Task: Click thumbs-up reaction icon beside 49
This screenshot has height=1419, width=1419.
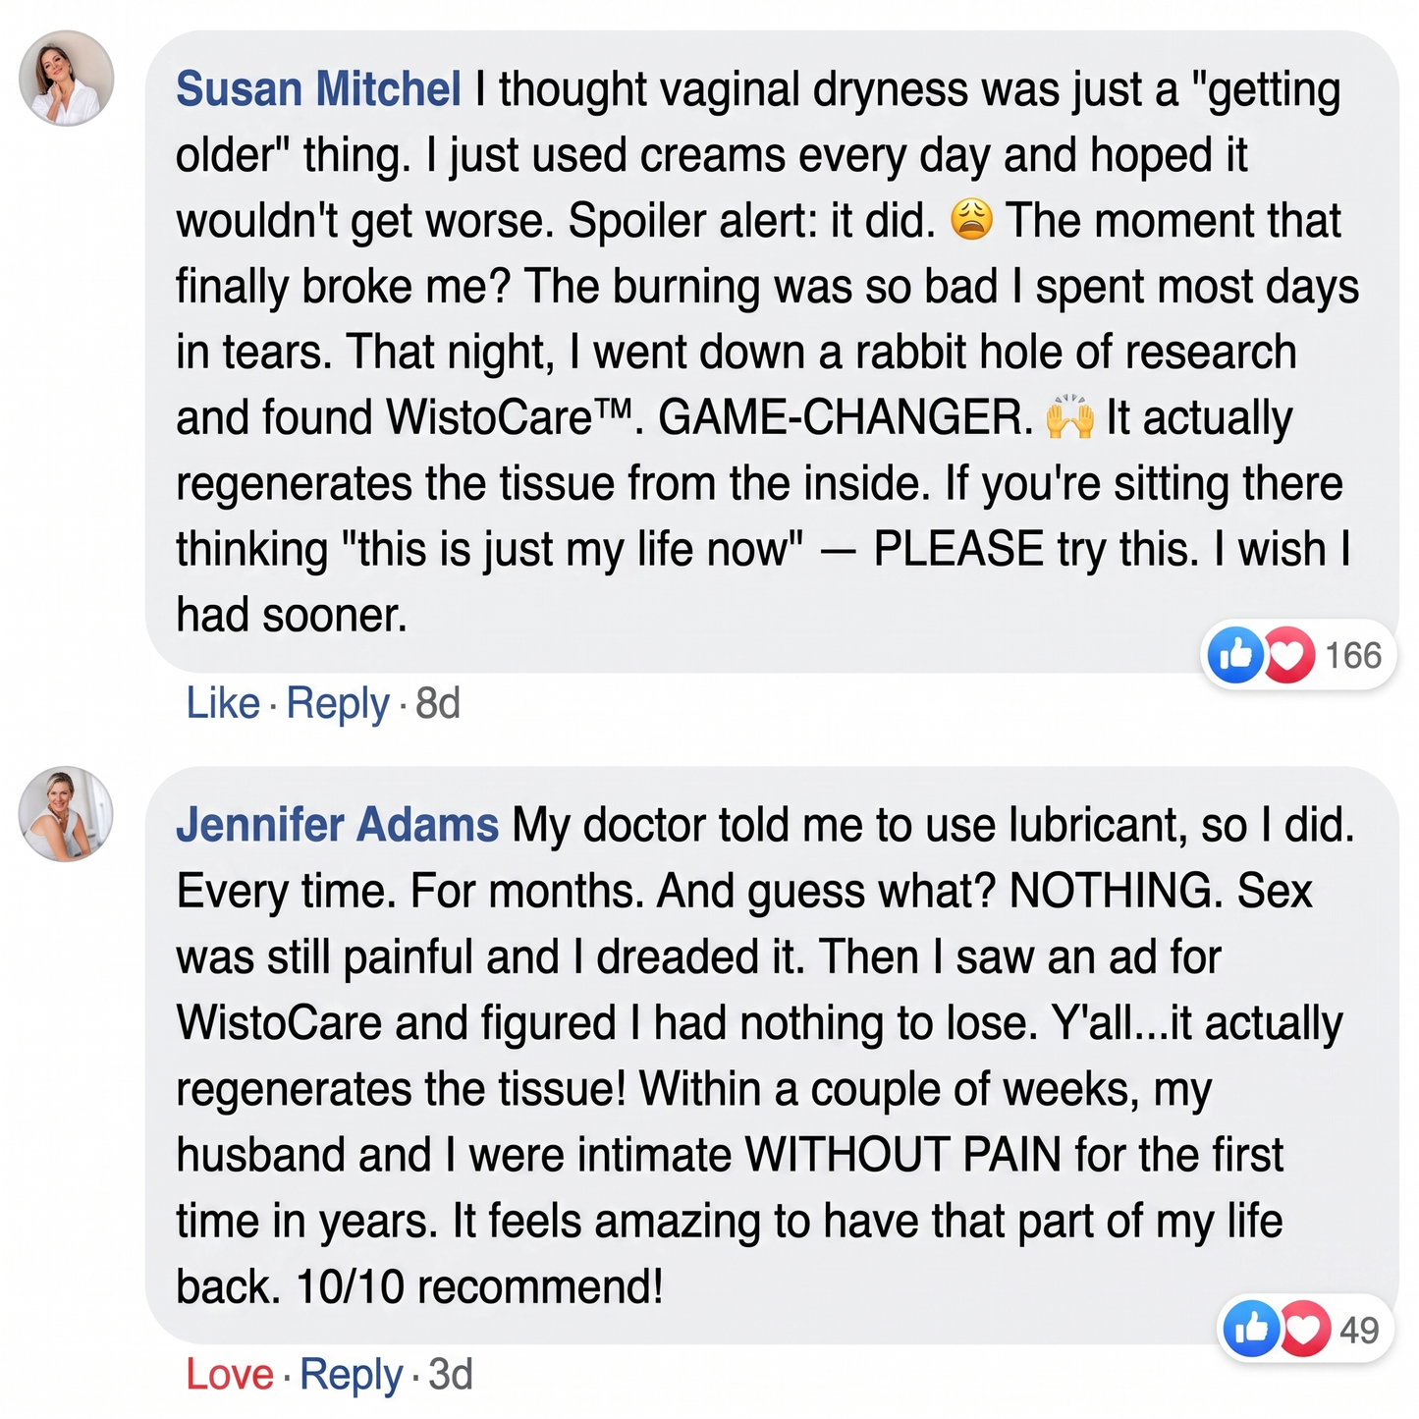Action: [1251, 1329]
